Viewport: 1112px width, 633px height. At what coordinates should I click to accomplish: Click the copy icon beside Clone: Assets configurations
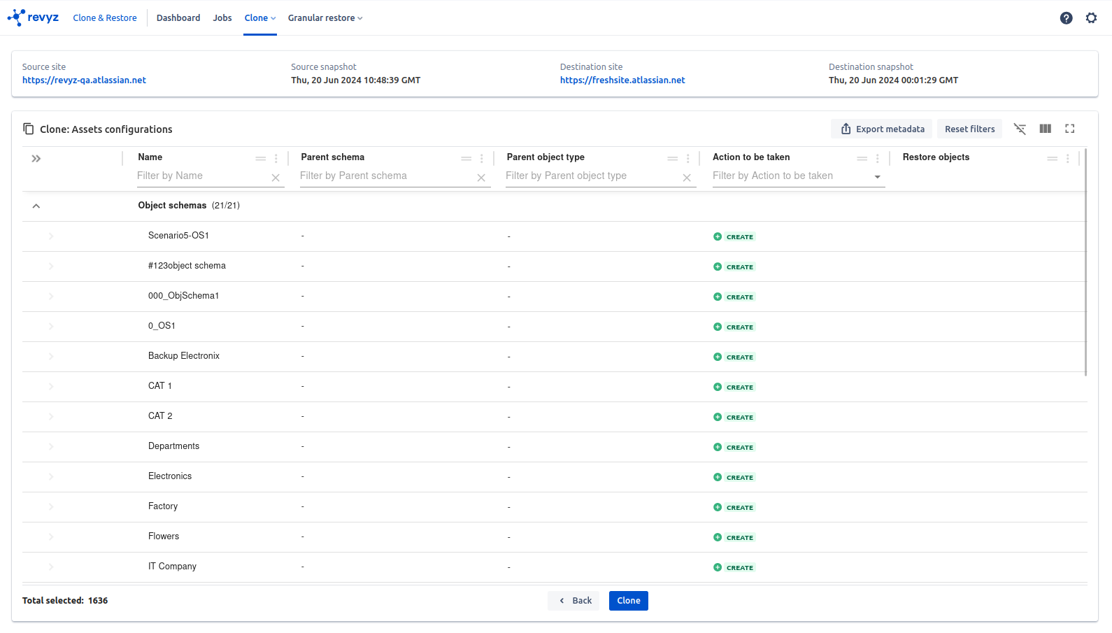coord(29,129)
